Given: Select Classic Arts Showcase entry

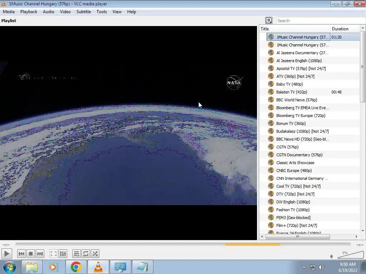Looking at the screenshot, I should (310, 163).
